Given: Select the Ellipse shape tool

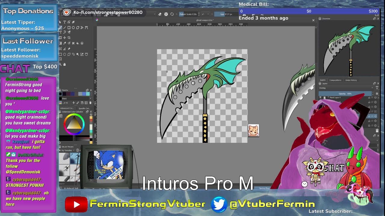Looking at the screenshot, I should coord(73,28).
